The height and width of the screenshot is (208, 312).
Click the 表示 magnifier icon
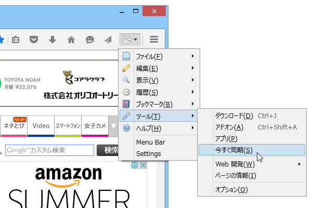coord(126,80)
